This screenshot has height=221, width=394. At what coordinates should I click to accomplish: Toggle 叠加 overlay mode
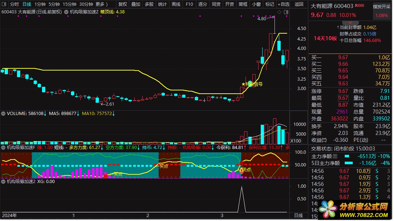(x=136, y=4)
